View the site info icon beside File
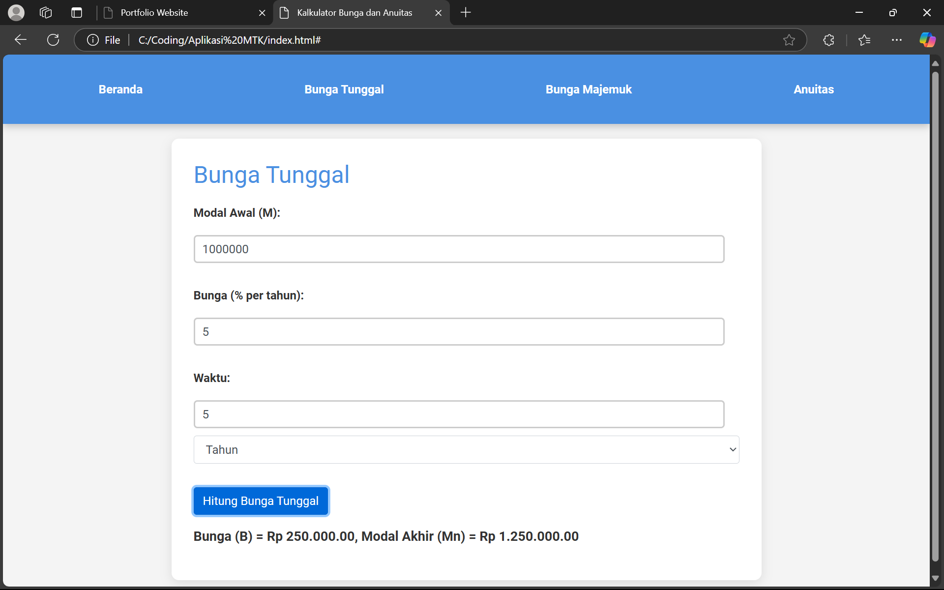Image resolution: width=944 pixels, height=590 pixels. (93, 40)
